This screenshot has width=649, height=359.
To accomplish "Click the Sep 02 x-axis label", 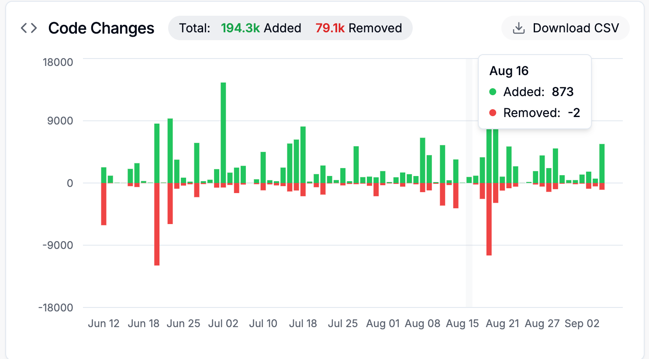I will tap(582, 324).
